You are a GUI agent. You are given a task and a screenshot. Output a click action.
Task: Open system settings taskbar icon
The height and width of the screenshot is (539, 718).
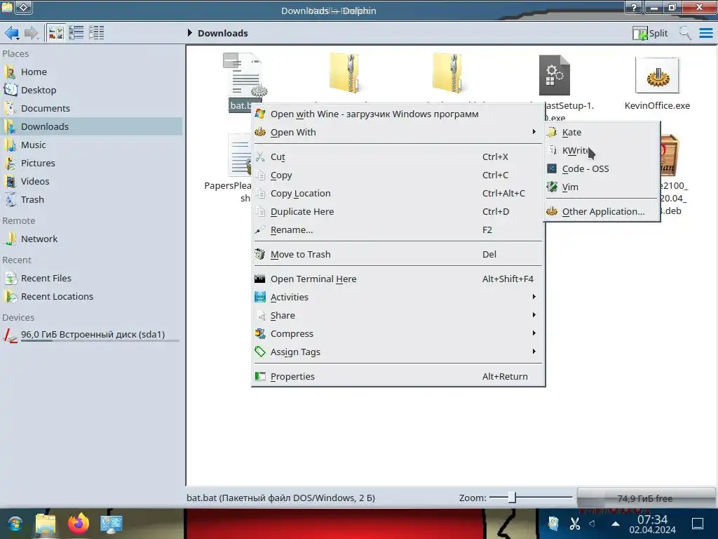tap(111, 524)
